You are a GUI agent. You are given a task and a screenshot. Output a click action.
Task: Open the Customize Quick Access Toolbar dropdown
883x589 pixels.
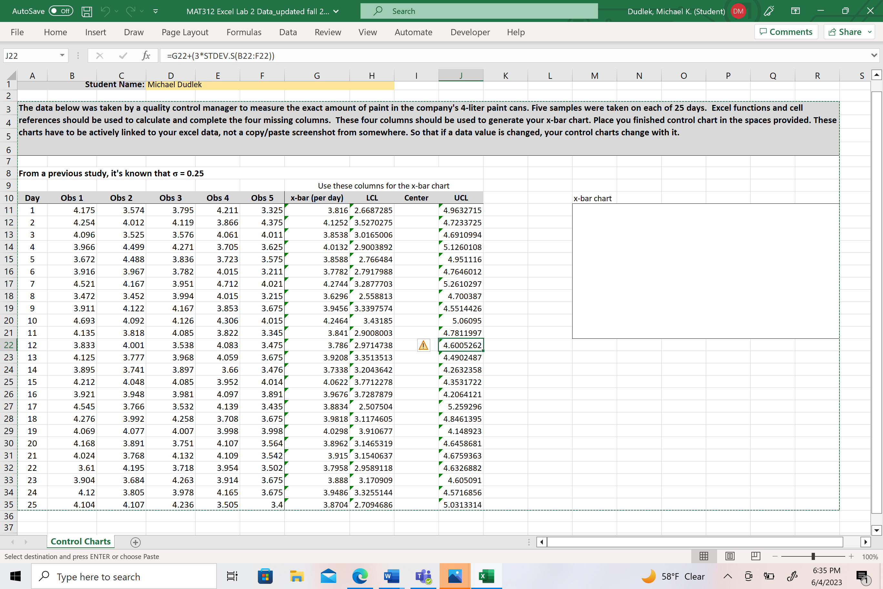156,11
